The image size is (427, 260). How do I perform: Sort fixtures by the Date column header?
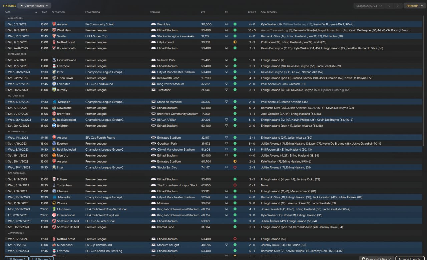pyautogui.click(x=7, y=12)
